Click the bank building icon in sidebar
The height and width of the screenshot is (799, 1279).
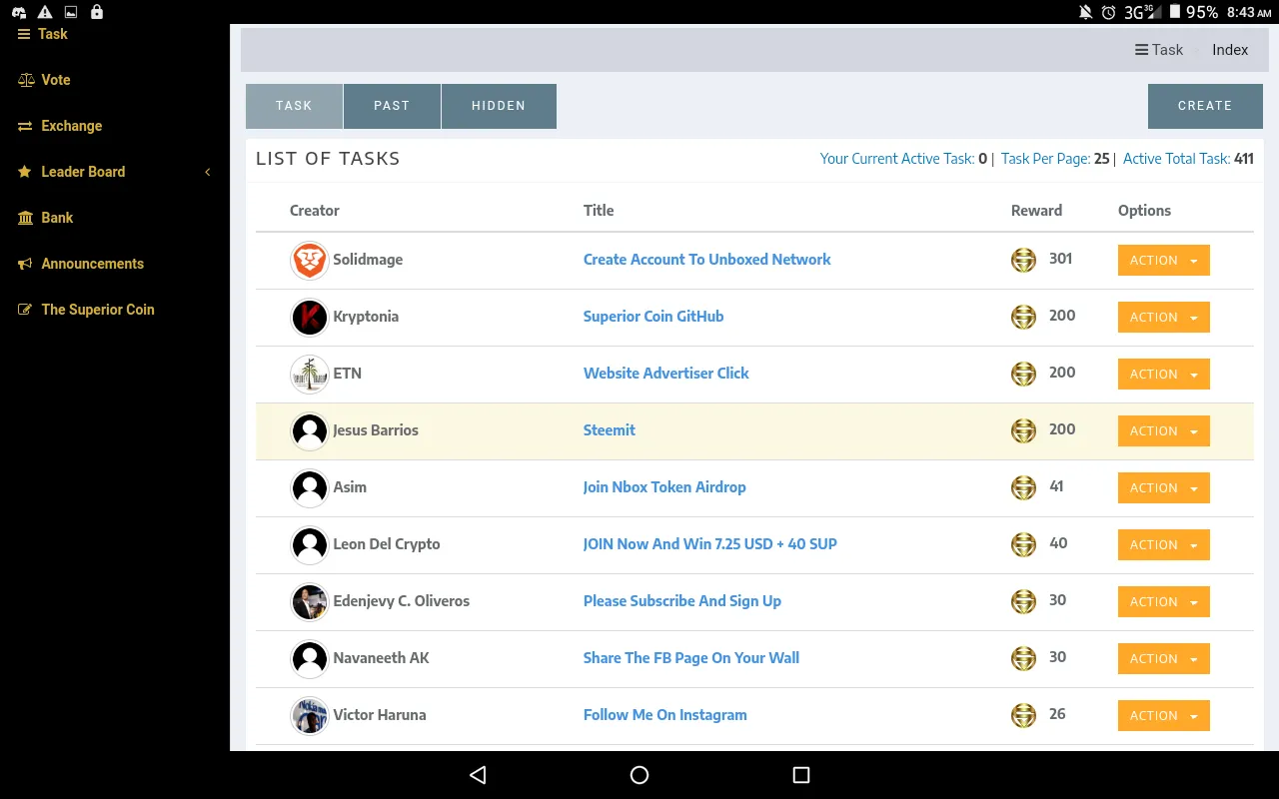tap(25, 218)
